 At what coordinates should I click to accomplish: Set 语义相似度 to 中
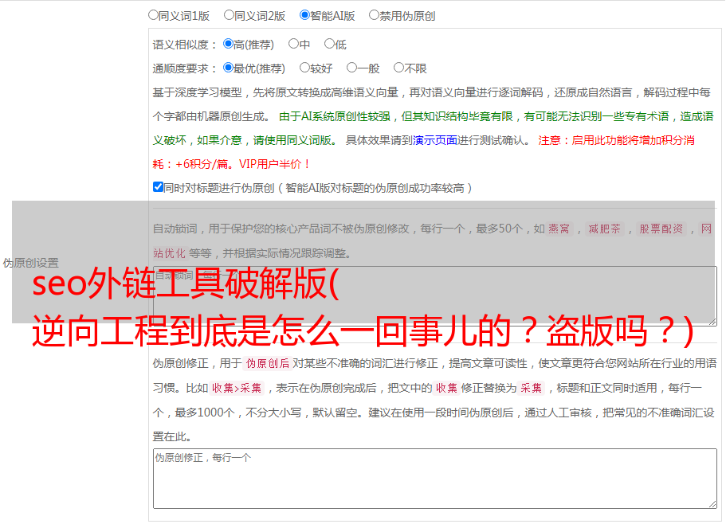pyautogui.click(x=293, y=44)
